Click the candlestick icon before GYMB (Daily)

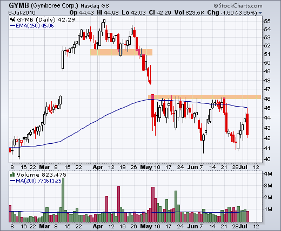click(12, 19)
